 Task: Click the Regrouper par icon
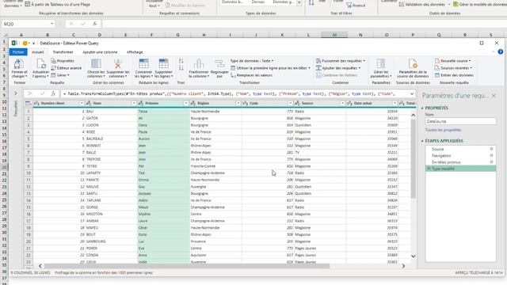[219, 64]
